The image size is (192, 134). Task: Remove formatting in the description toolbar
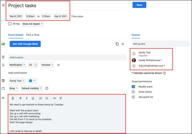(x=61, y=98)
